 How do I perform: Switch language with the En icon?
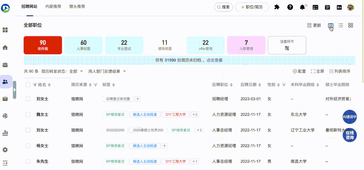click(339, 7)
